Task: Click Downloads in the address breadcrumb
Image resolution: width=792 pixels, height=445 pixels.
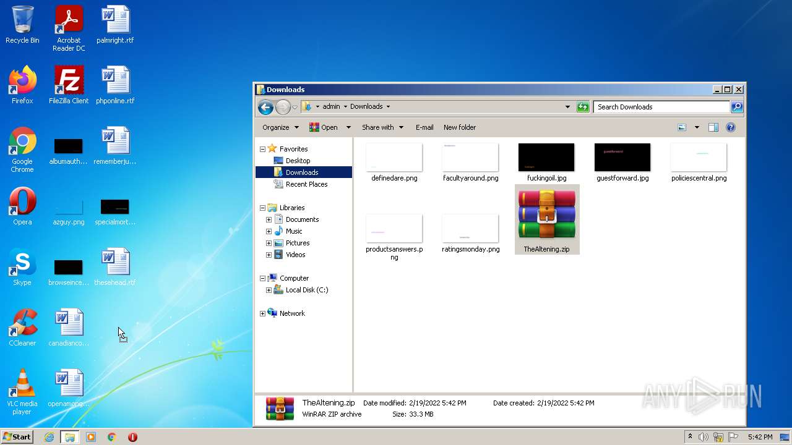Action: click(366, 107)
